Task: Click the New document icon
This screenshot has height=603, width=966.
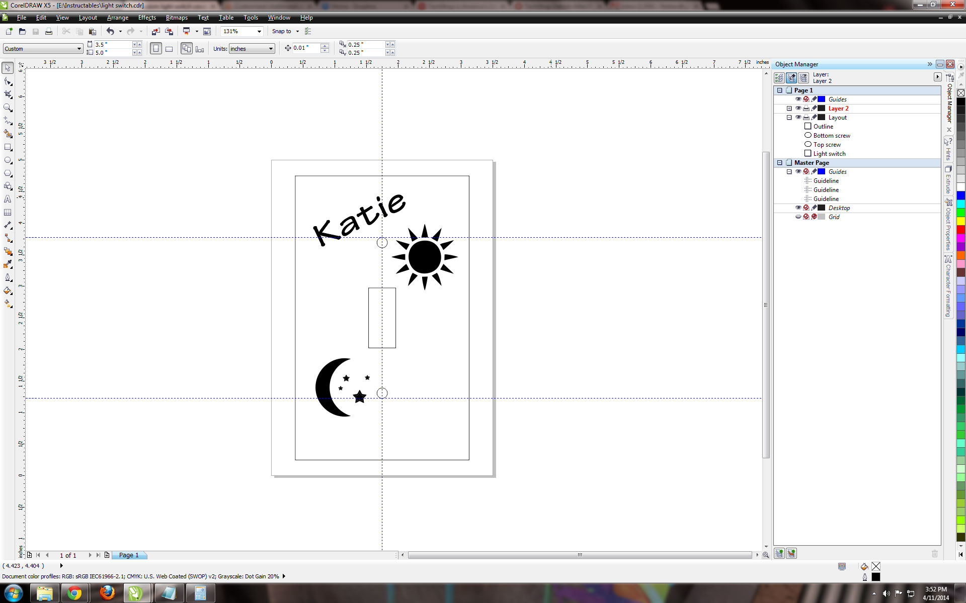Action: point(9,31)
